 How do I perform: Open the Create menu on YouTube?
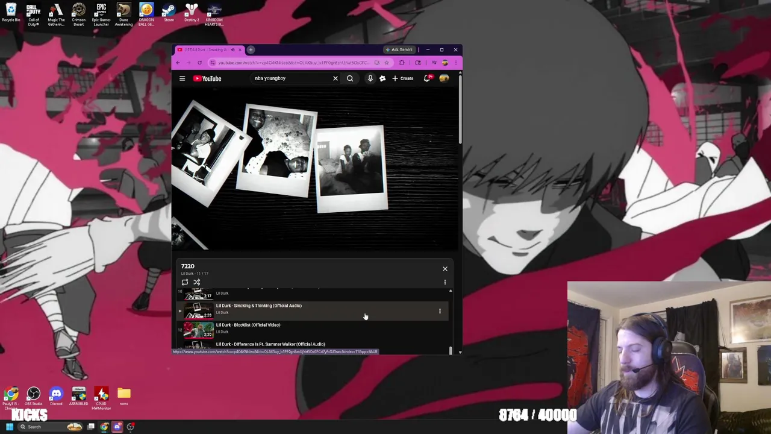coord(403,78)
